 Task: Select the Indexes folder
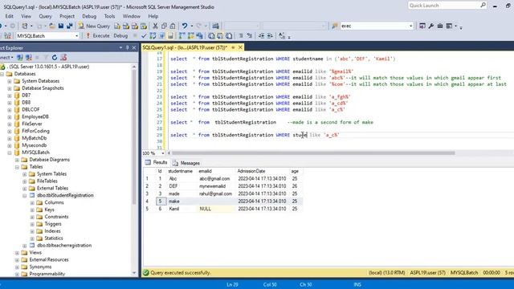pyautogui.click(x=52, y=231)
